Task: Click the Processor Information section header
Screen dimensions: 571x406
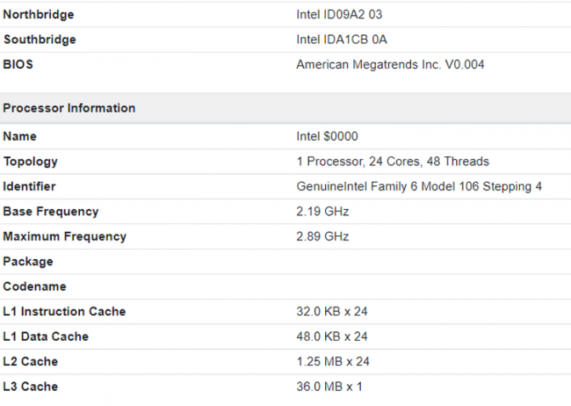Action: pyautogui.click(x=69, y=108)
